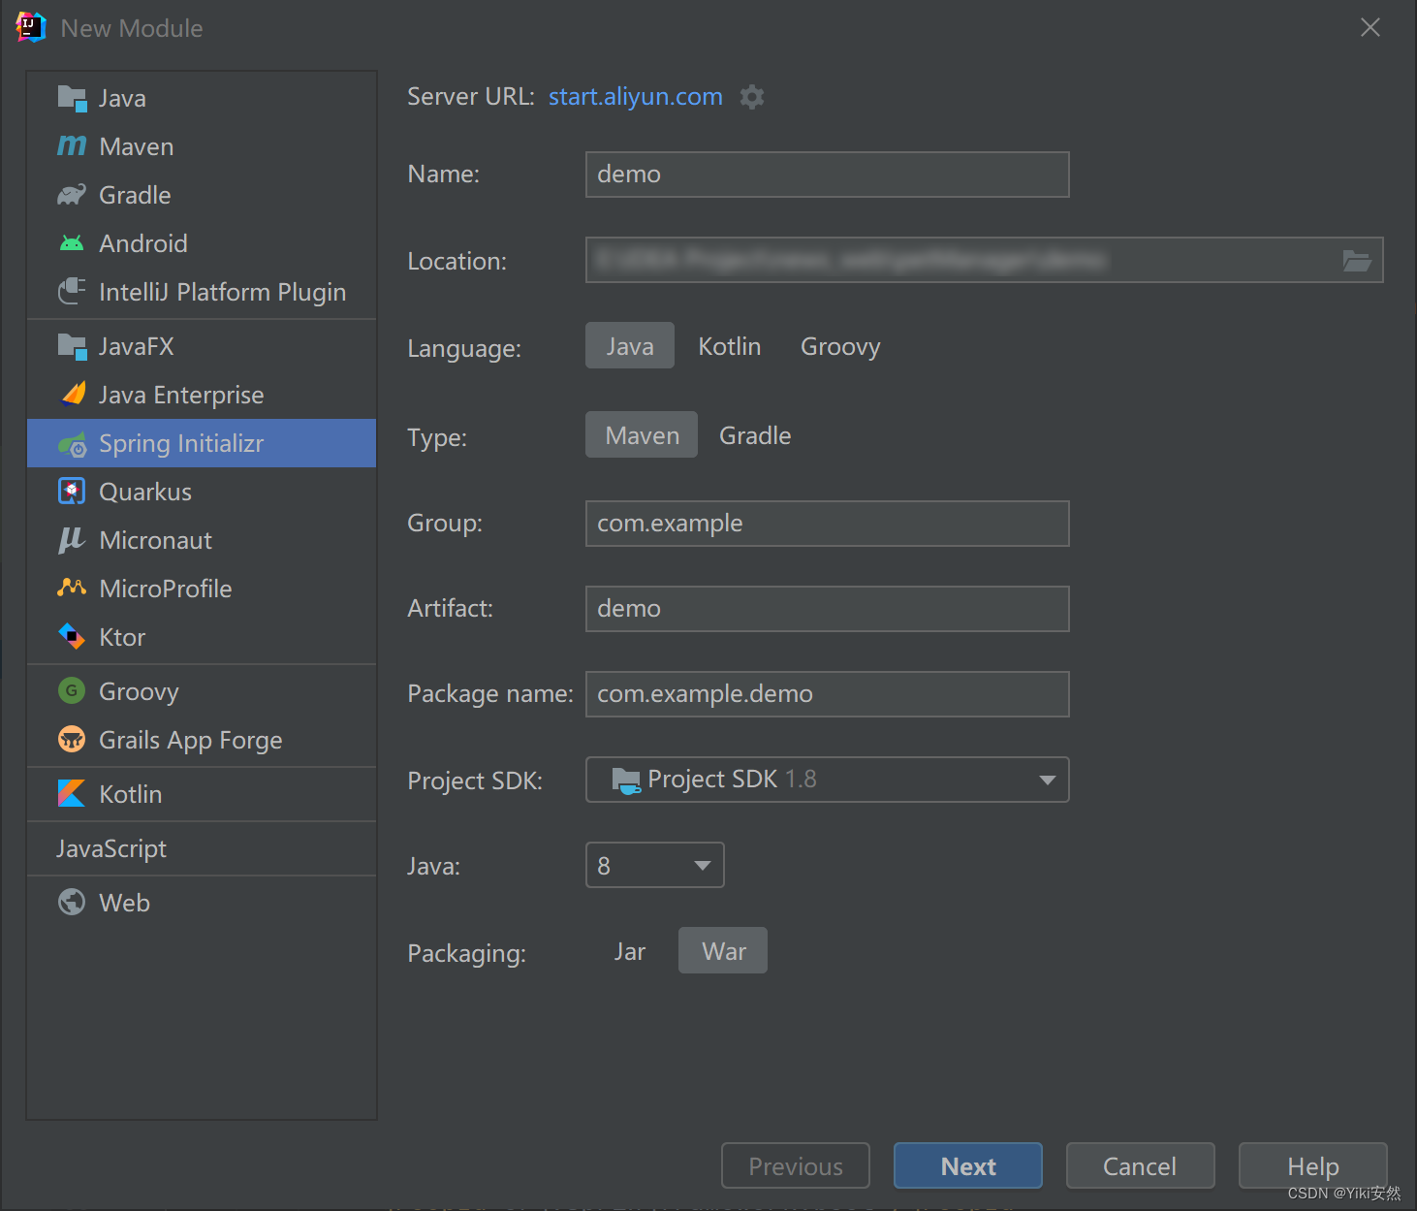Screen dimensions: 1417x1211
Task: Open the start.aliyun.com server link
Action: 636,97
